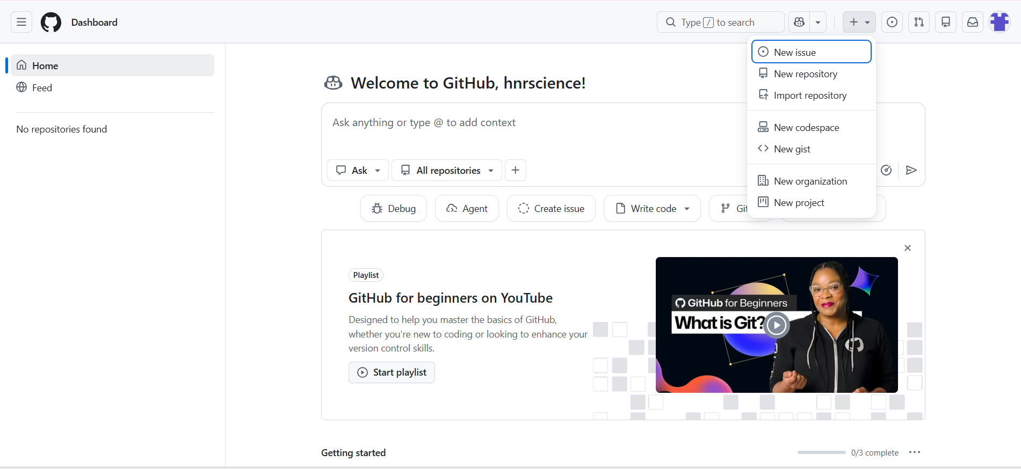The width and height of the screenshot is (1021, 469).
Task: Select New organization menu entry
Action: pos(812,181)
